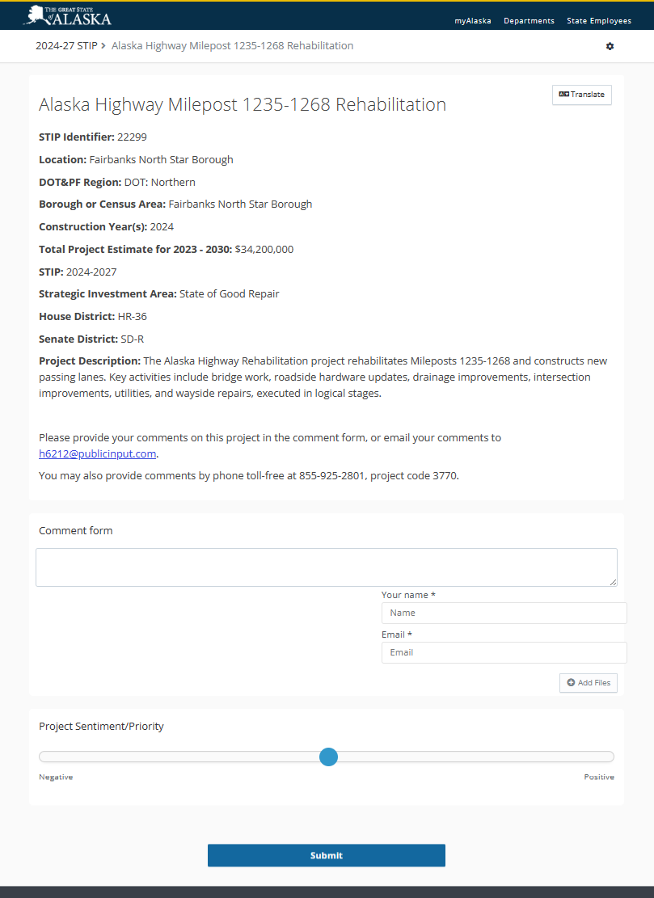
Task: Click the Translate button
Action: click(581, 95)
